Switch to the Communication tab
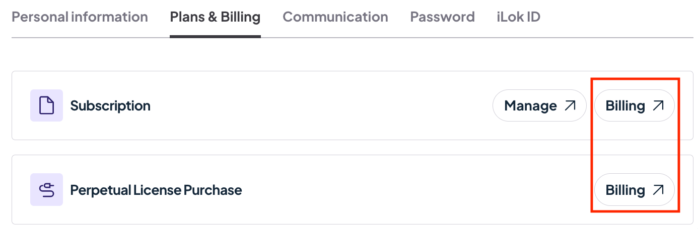 (335, 17)
